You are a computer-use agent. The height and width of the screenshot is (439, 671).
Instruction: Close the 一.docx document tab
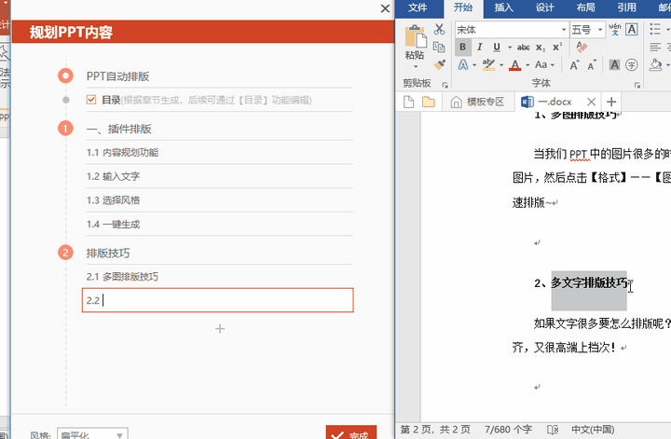click(x=592, y=102)
